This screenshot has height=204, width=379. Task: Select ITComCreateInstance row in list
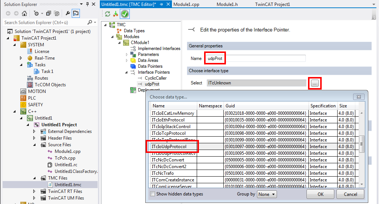point(253,180)
